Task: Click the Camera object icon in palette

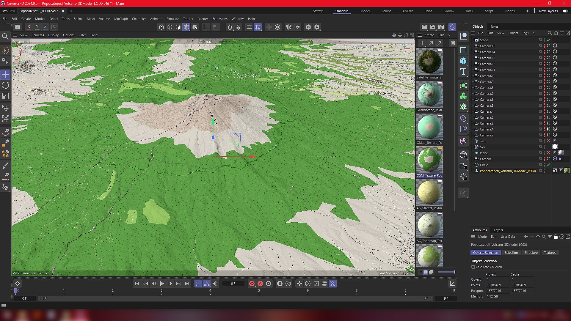Action: pos(463,166)
